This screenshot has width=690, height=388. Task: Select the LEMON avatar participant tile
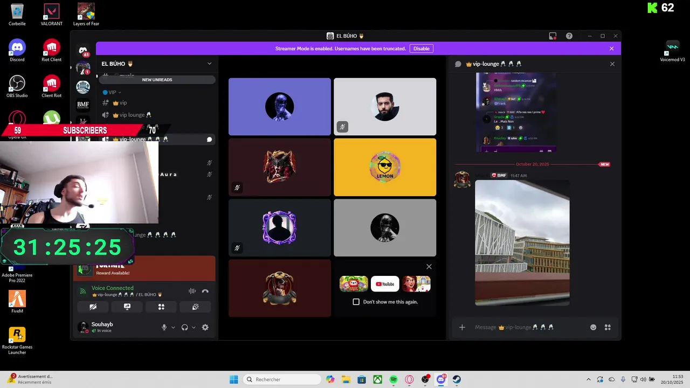point(385,167)
